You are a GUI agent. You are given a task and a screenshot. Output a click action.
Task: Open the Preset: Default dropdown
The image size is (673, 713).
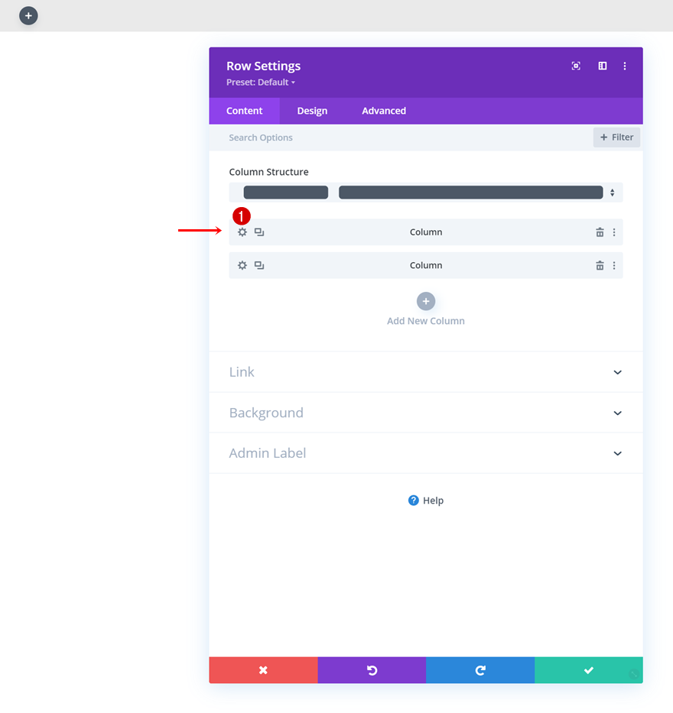pos(261,83)
